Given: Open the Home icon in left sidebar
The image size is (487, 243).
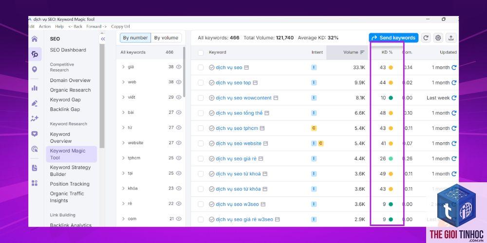Looking at the screenshot, I should click(35, 39).
